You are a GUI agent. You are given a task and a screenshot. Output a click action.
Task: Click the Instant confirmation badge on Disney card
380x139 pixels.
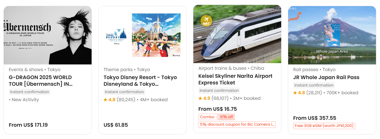pyautogui.click(x=124, y=92)
